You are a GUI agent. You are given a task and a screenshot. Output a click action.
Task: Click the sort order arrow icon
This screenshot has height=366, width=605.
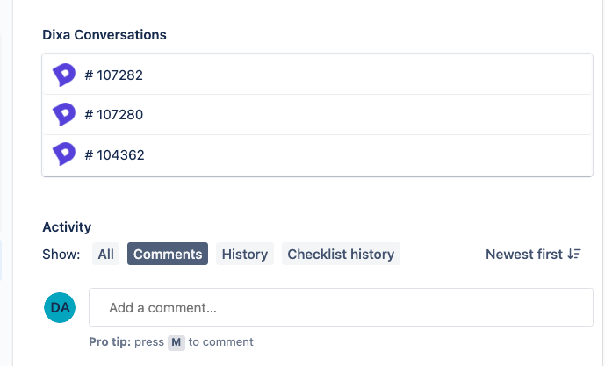tap(574, 255)
